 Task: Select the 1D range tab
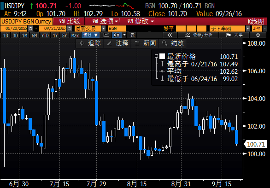click(x=6, y=35)
